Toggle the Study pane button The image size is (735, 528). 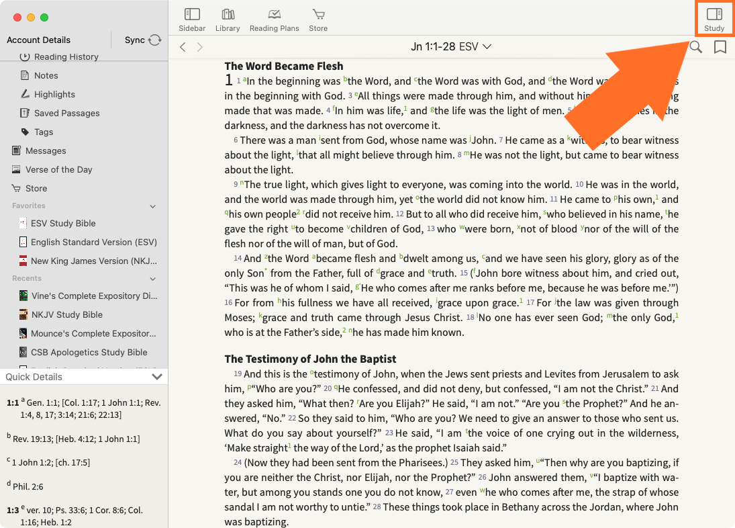[x=714, y=20]
